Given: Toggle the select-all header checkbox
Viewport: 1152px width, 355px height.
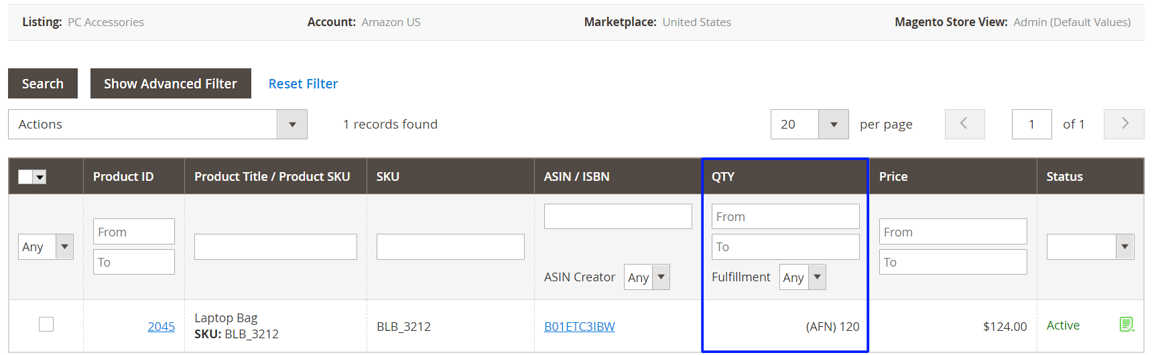Looking at the screenshot, I should click(25, 177).
